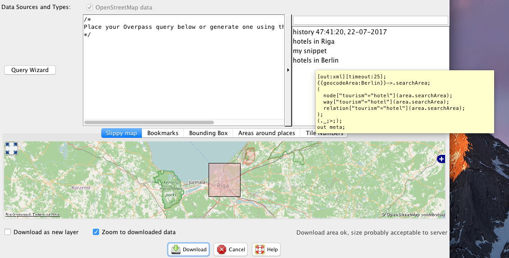This screenshot has width=509, height=258.
Task: Choose 'my snippet' from the list
Action: [309, 51]
